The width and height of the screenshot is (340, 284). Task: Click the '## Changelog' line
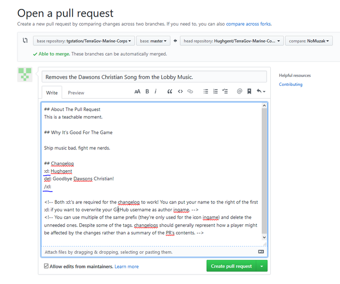59,164
